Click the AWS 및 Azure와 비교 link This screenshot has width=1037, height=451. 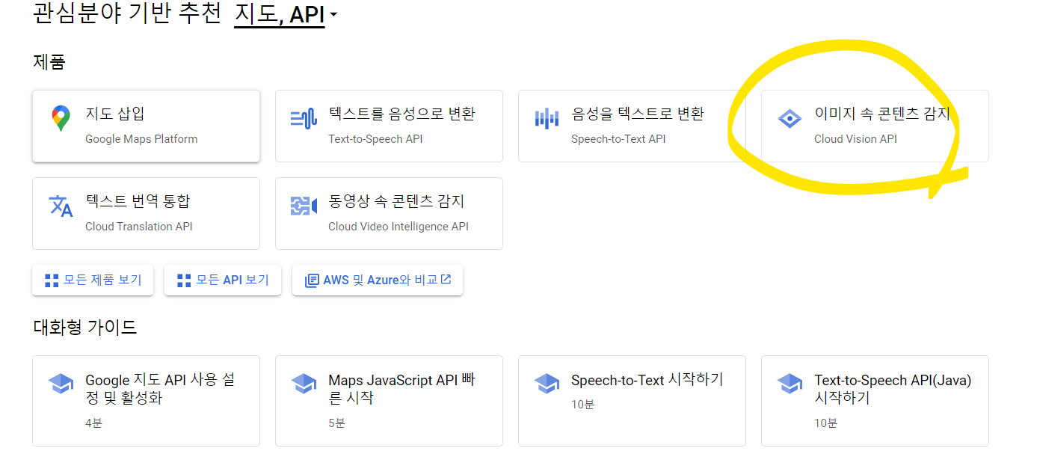[378, 280]
